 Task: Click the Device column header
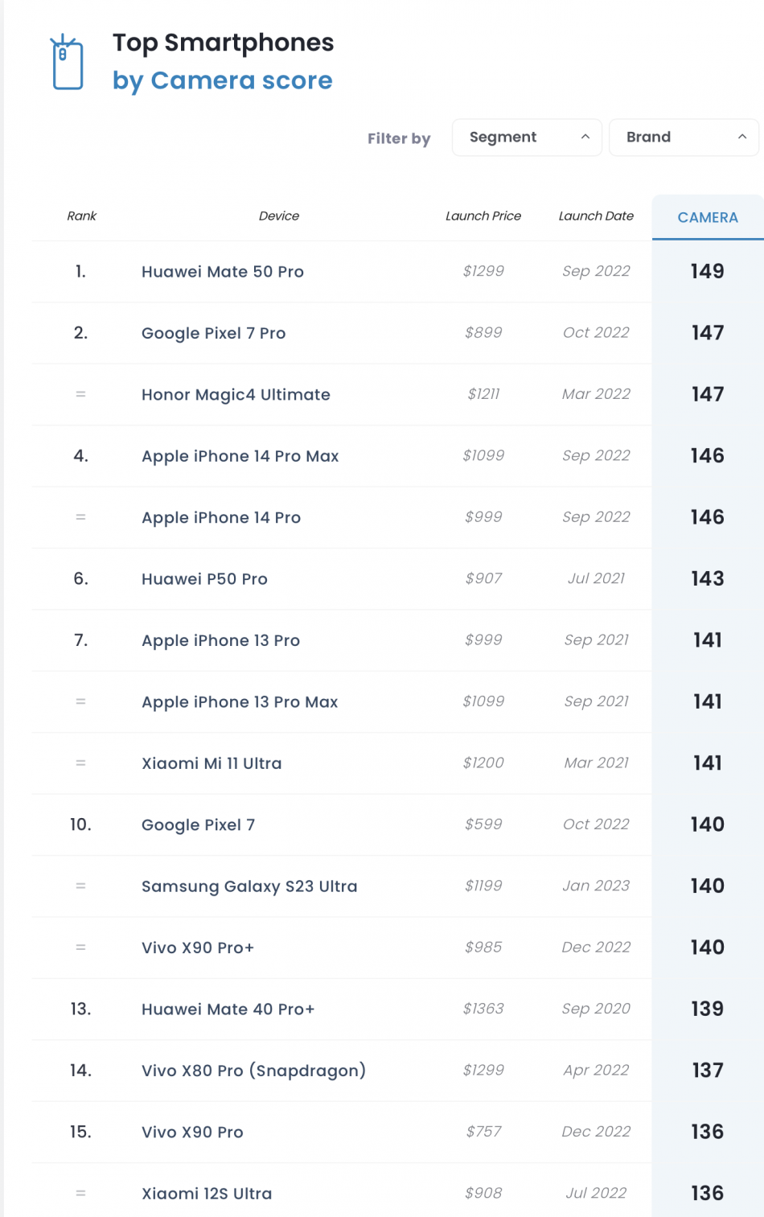pyautogui.click(x=279, y=216)
